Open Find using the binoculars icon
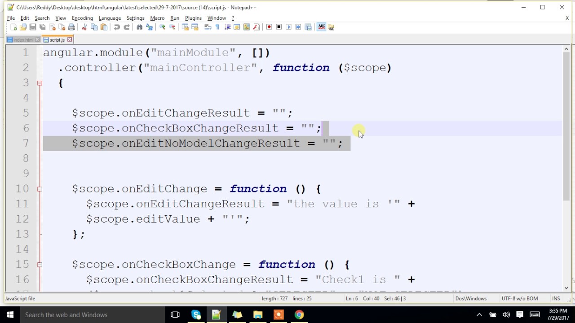This screenshot has height=323, width=575. click(139, 27)
